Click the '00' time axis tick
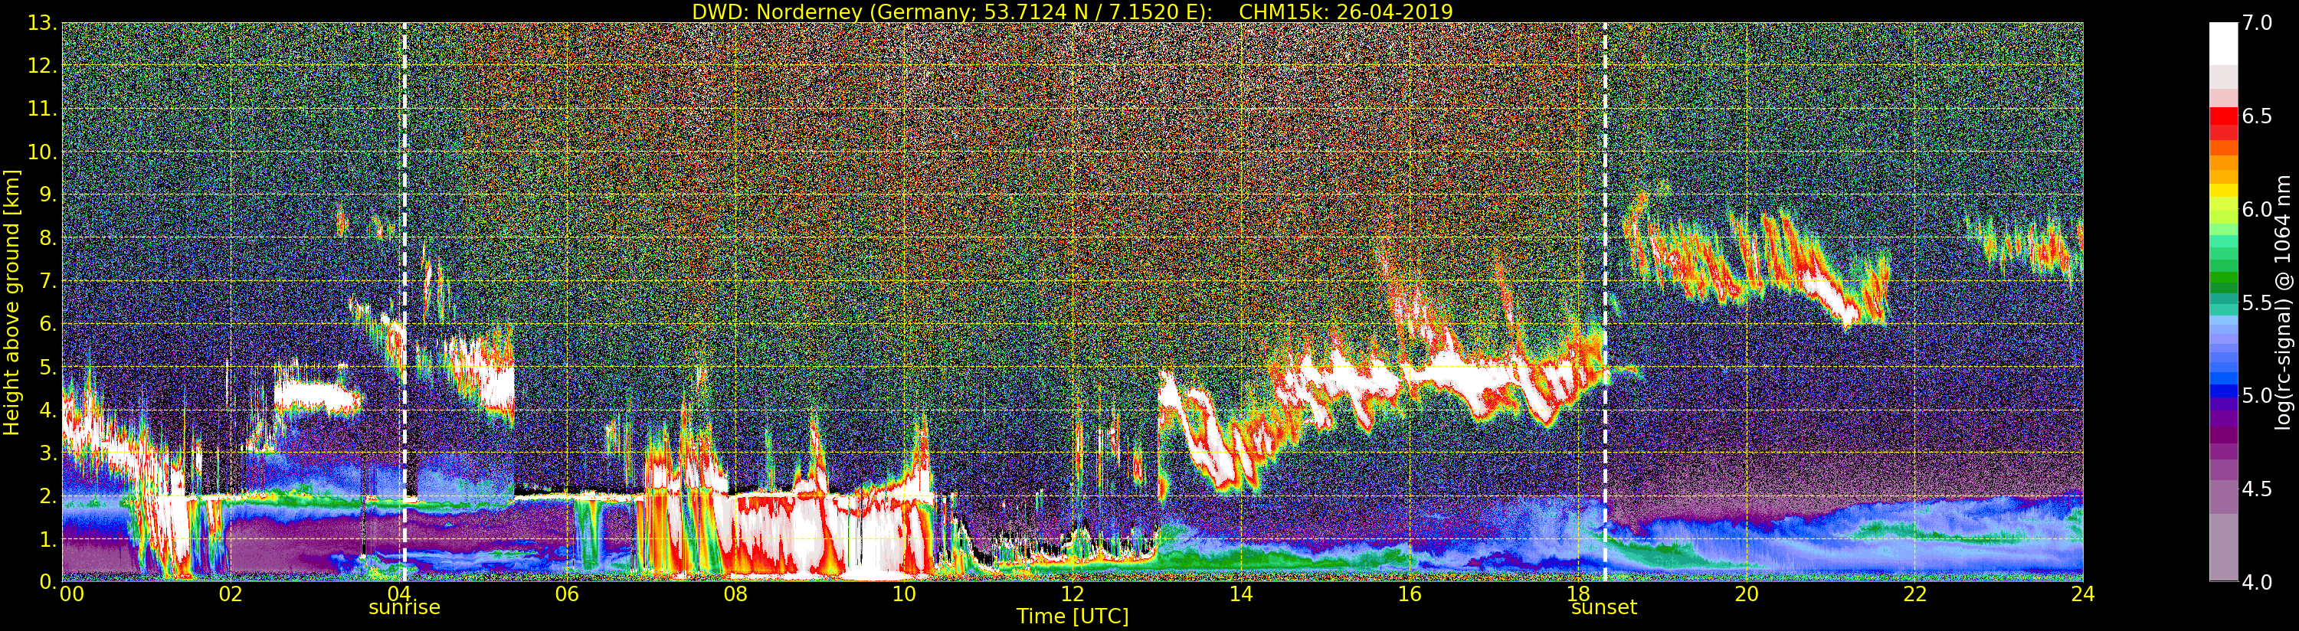The height and width of the screenshot is (631, 2299). pos(72,594)
